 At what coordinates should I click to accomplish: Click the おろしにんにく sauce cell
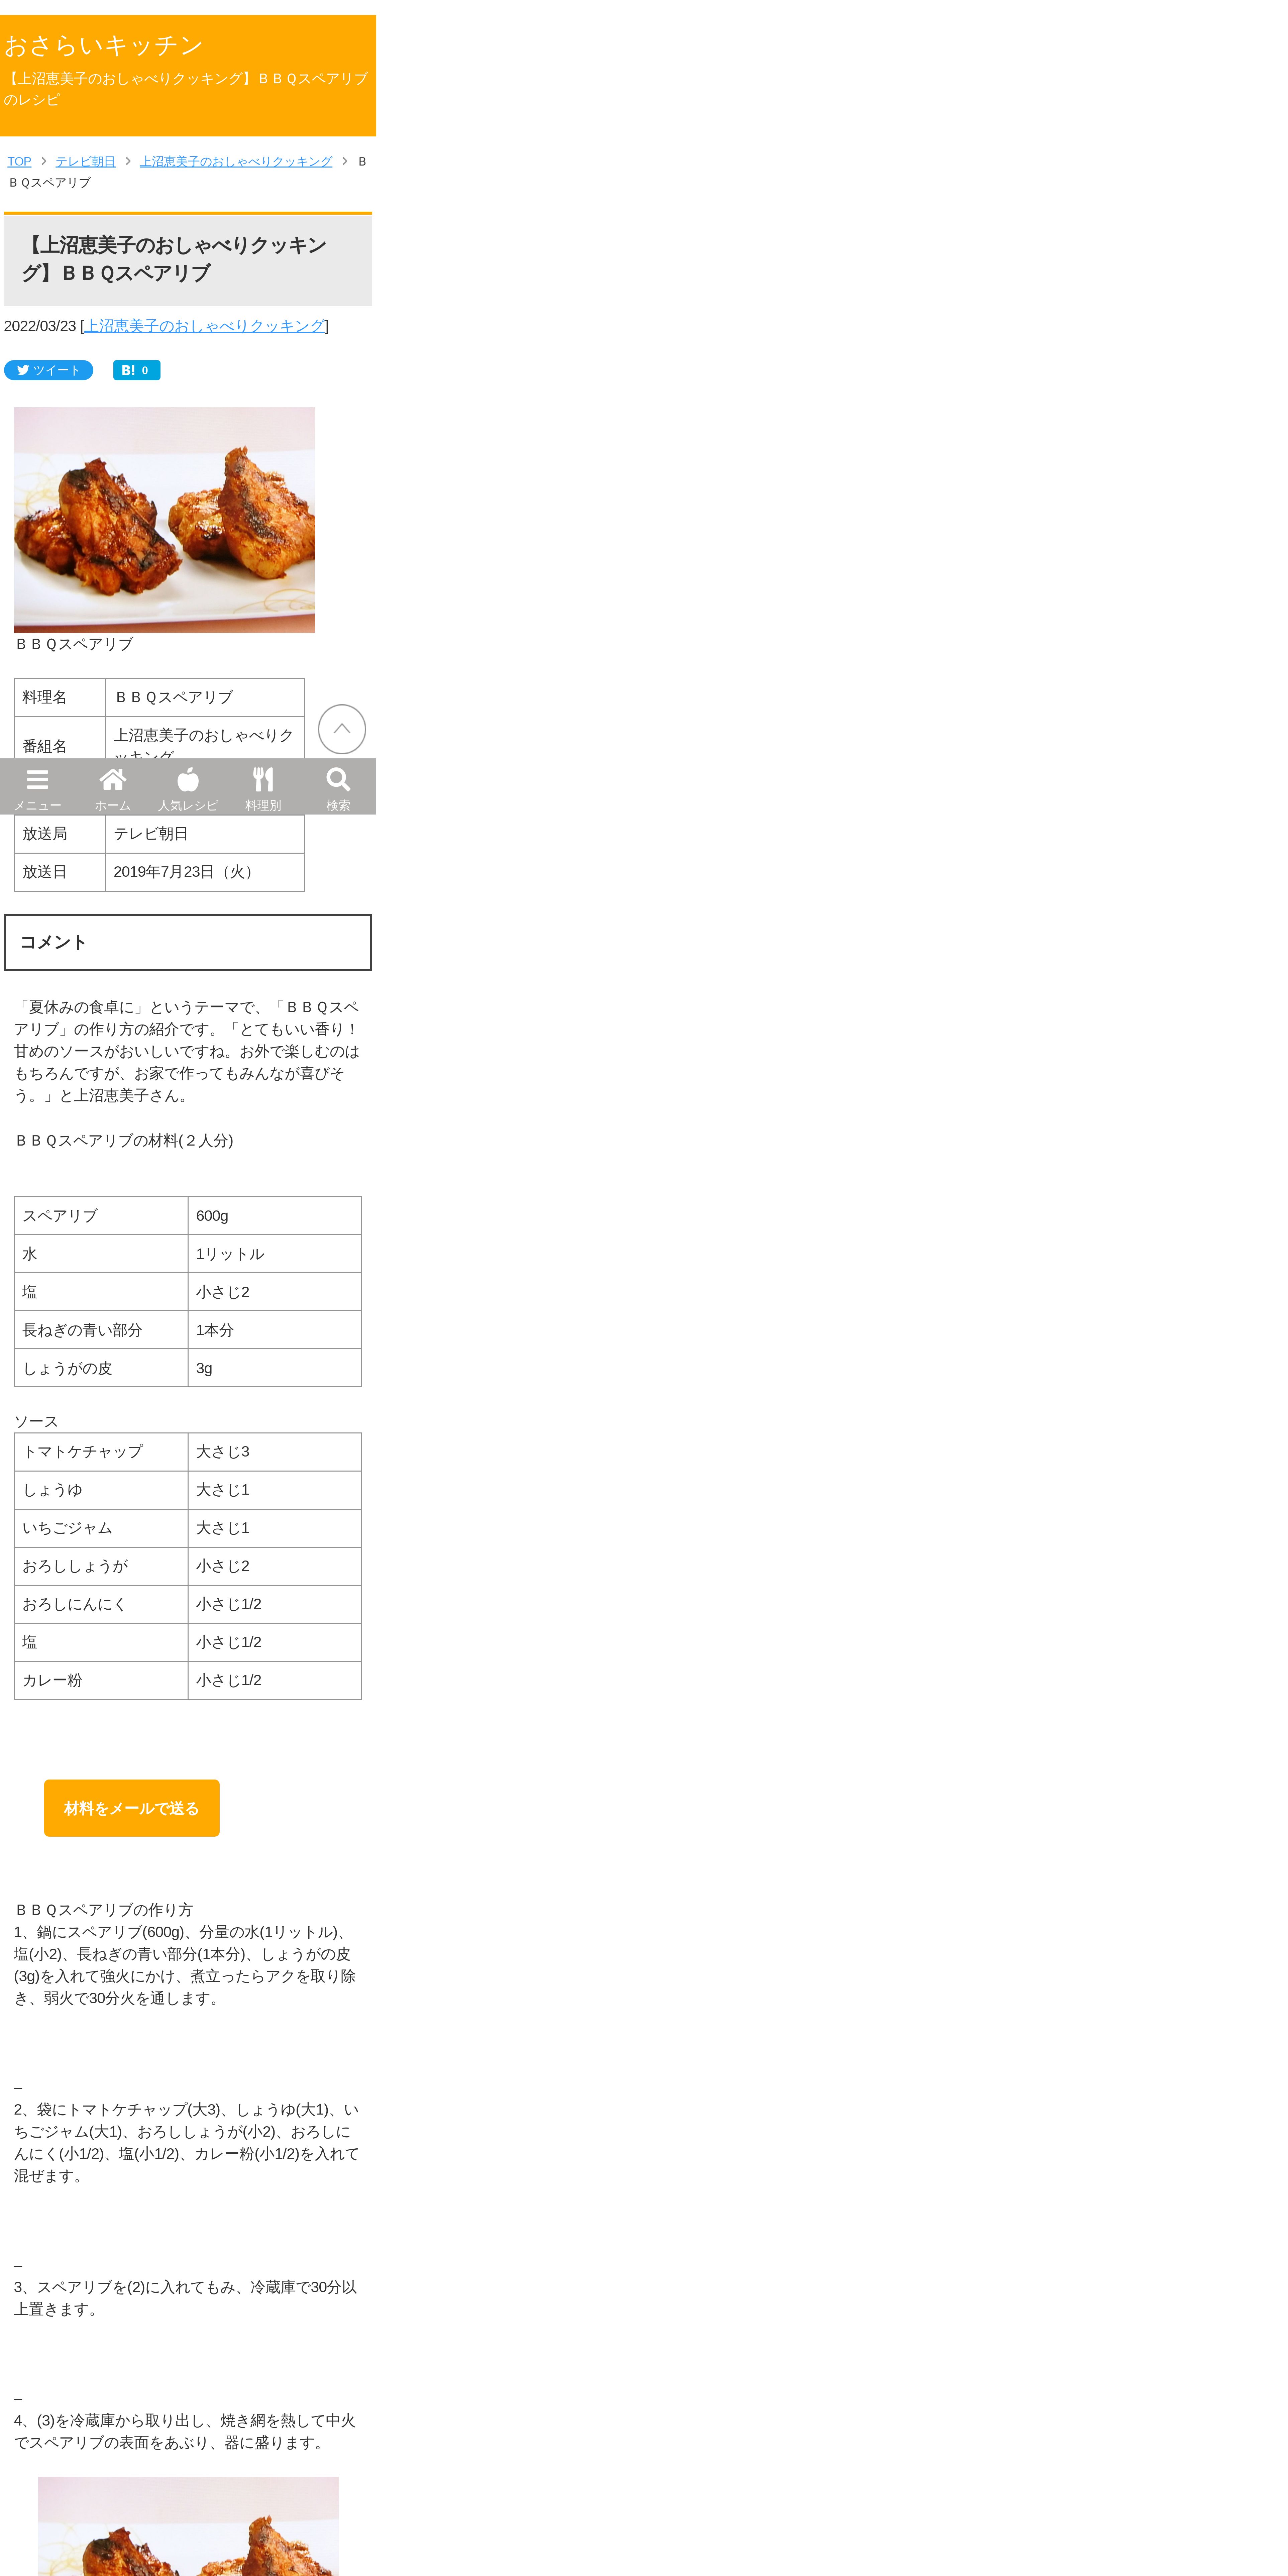coord(101,1604)
